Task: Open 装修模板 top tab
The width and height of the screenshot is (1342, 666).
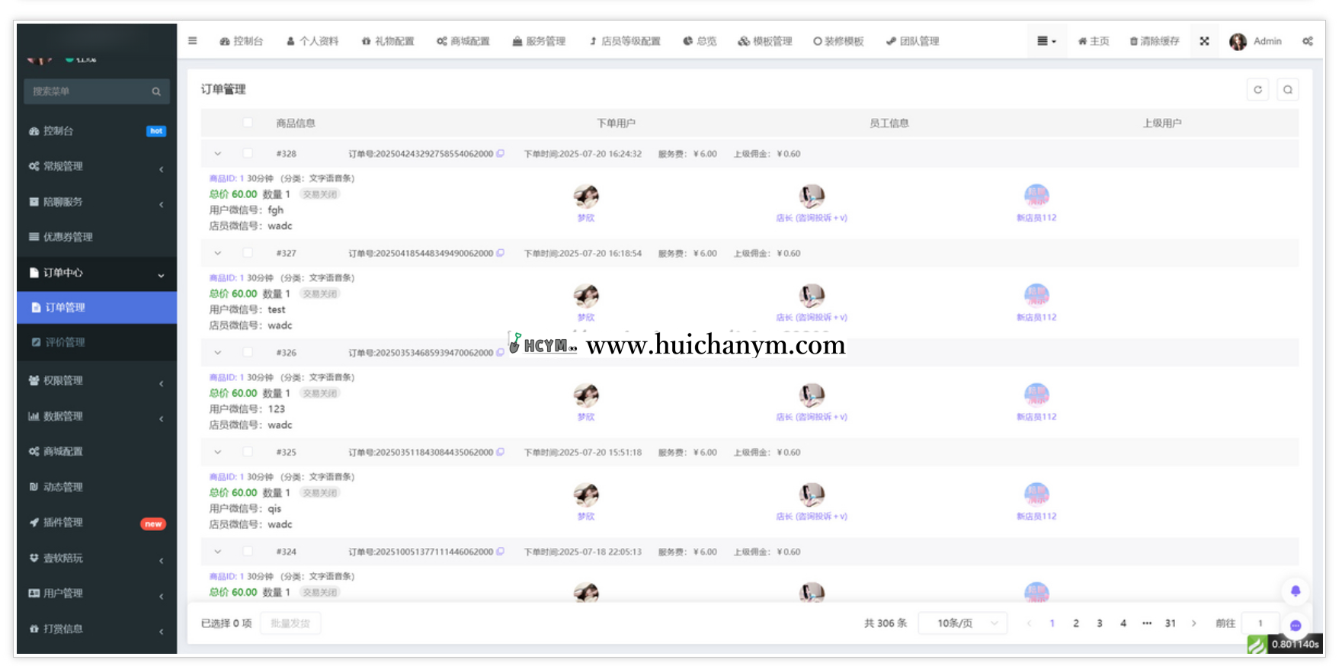Action: pyautogui.click(x=838, y=41)
